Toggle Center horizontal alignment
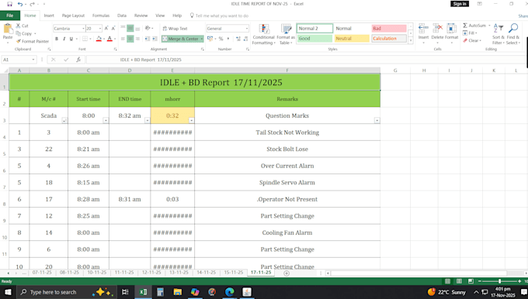 pyautogui.click(x=130, y=39)
